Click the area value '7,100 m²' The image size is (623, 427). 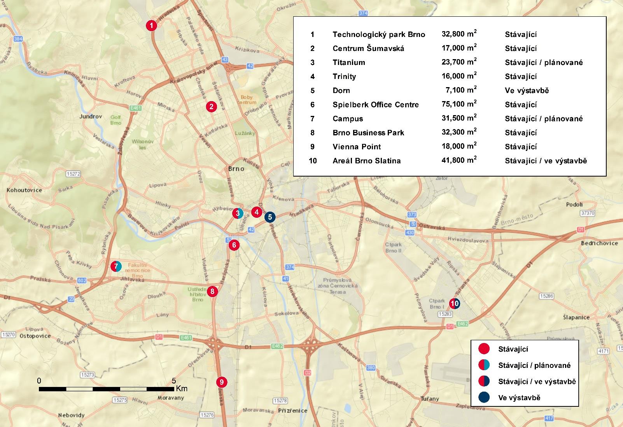[x=461, y=89]
